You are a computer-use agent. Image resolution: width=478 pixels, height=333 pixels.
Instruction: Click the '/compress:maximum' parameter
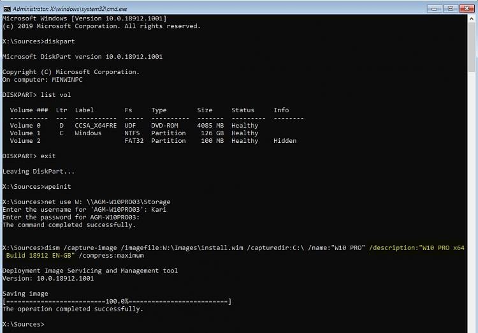tap(111, 255)
